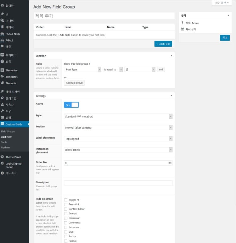The height and width of the screenshot is (243, 236).
Task: Select Tools under Custom Fields
Action: pyautogui.click(x=4, y=142)
